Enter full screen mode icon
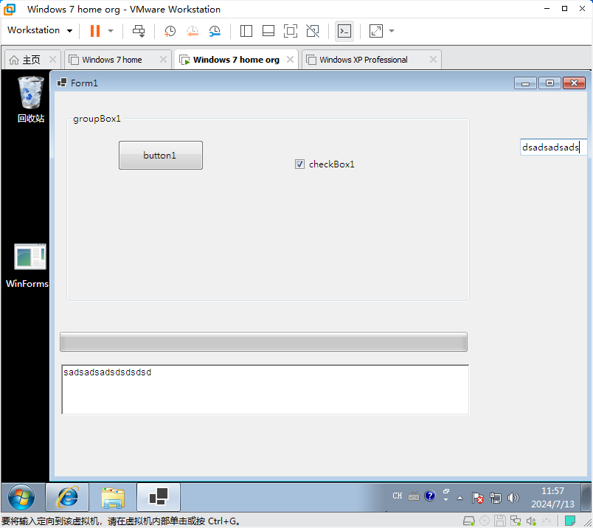 (x=291, y=31)
